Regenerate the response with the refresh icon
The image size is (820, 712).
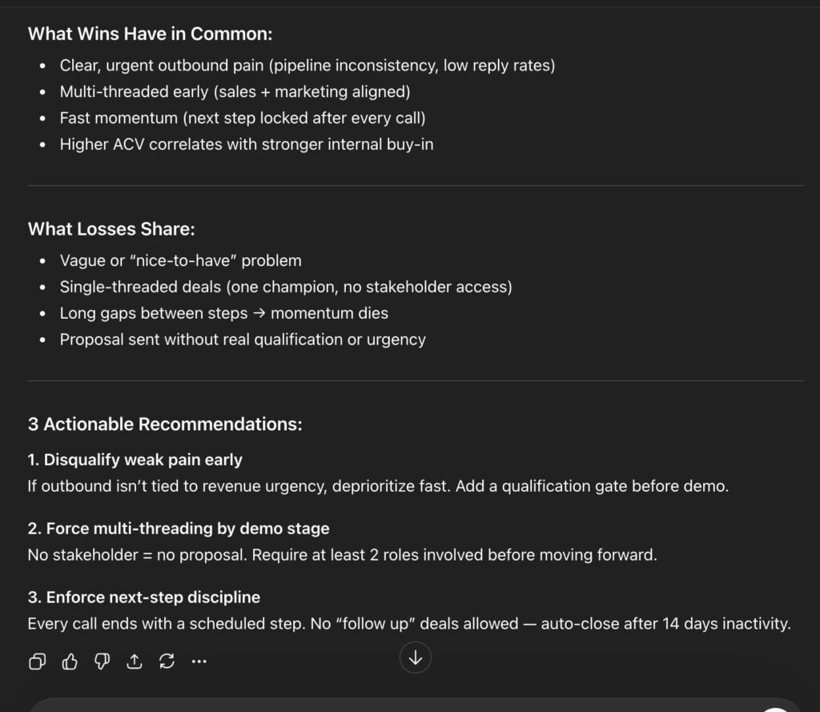[x=167, y=661]
